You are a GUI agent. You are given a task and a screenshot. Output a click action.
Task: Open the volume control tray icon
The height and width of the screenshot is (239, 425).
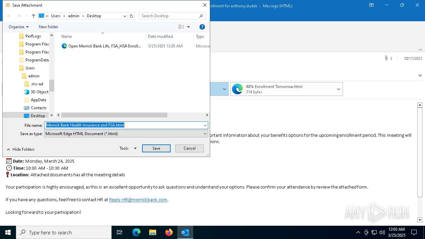(x=382, y=232)
